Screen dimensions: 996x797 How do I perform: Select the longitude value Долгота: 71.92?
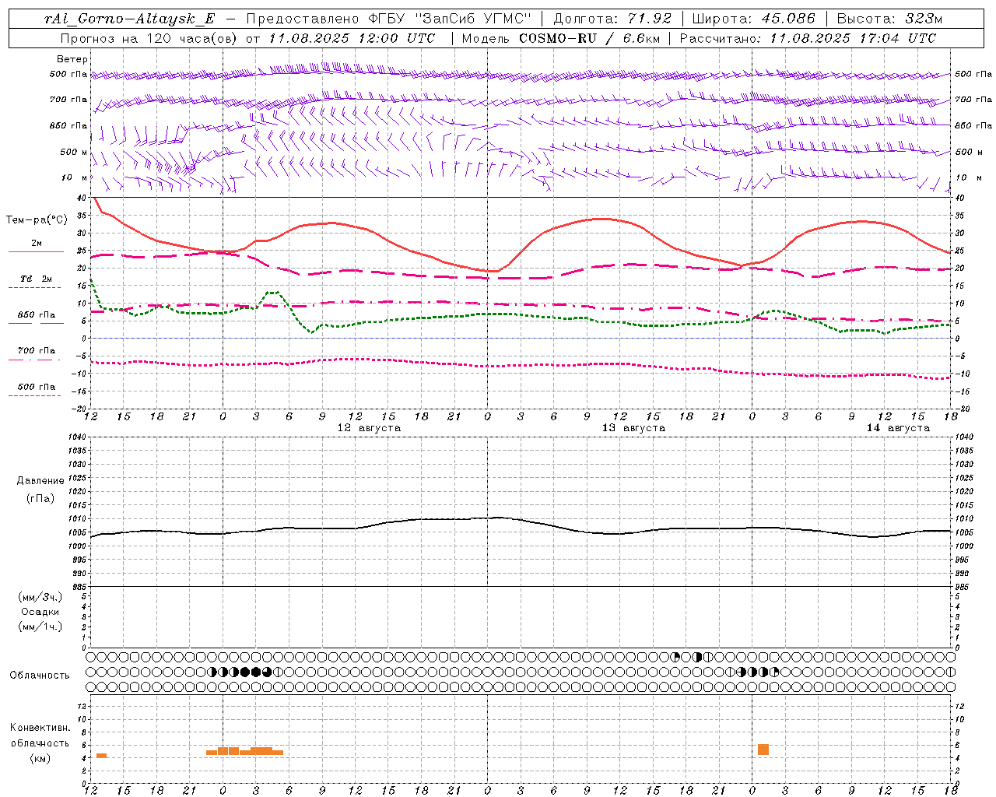point(612,19)
